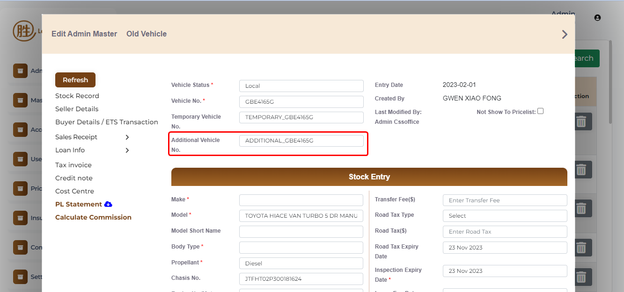Click the Calculate Commission link
The width and height of the screenshot is (624, 292).
[x=93, y=217]
